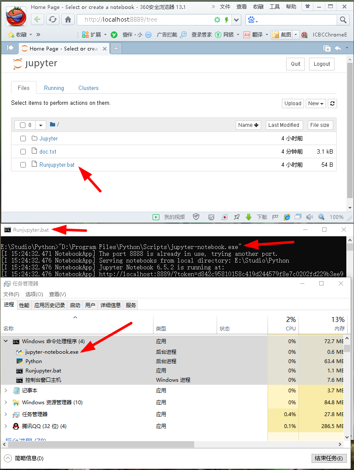Click the console window vertical scrollbar
Viewport: 354px width, 470px height.
349,247
